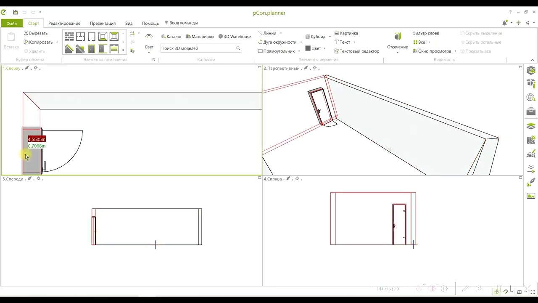Click the viewport layout grid icon
This screenshot has width=538, height=303.
pos(520,292)
